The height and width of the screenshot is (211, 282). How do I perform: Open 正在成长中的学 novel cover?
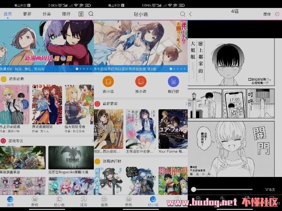(141, 129)
